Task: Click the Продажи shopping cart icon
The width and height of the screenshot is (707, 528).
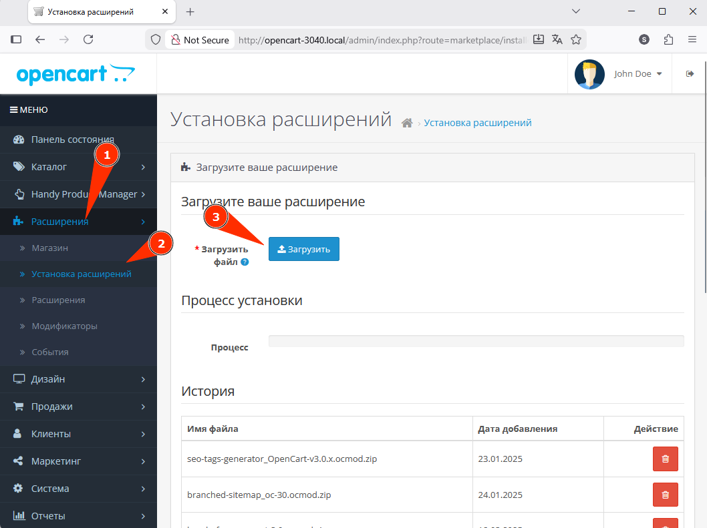Action: pyautogui.click(x=19, y=407)
